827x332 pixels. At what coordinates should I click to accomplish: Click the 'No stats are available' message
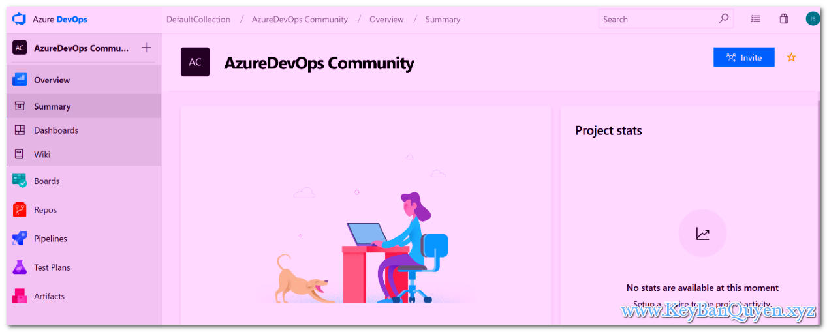pyautogui.click(x=702, y=288)
